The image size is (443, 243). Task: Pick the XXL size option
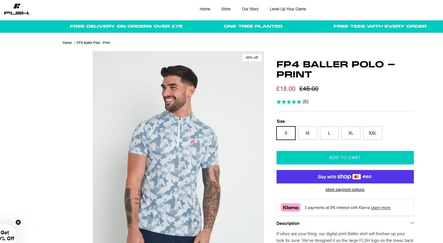372,133
